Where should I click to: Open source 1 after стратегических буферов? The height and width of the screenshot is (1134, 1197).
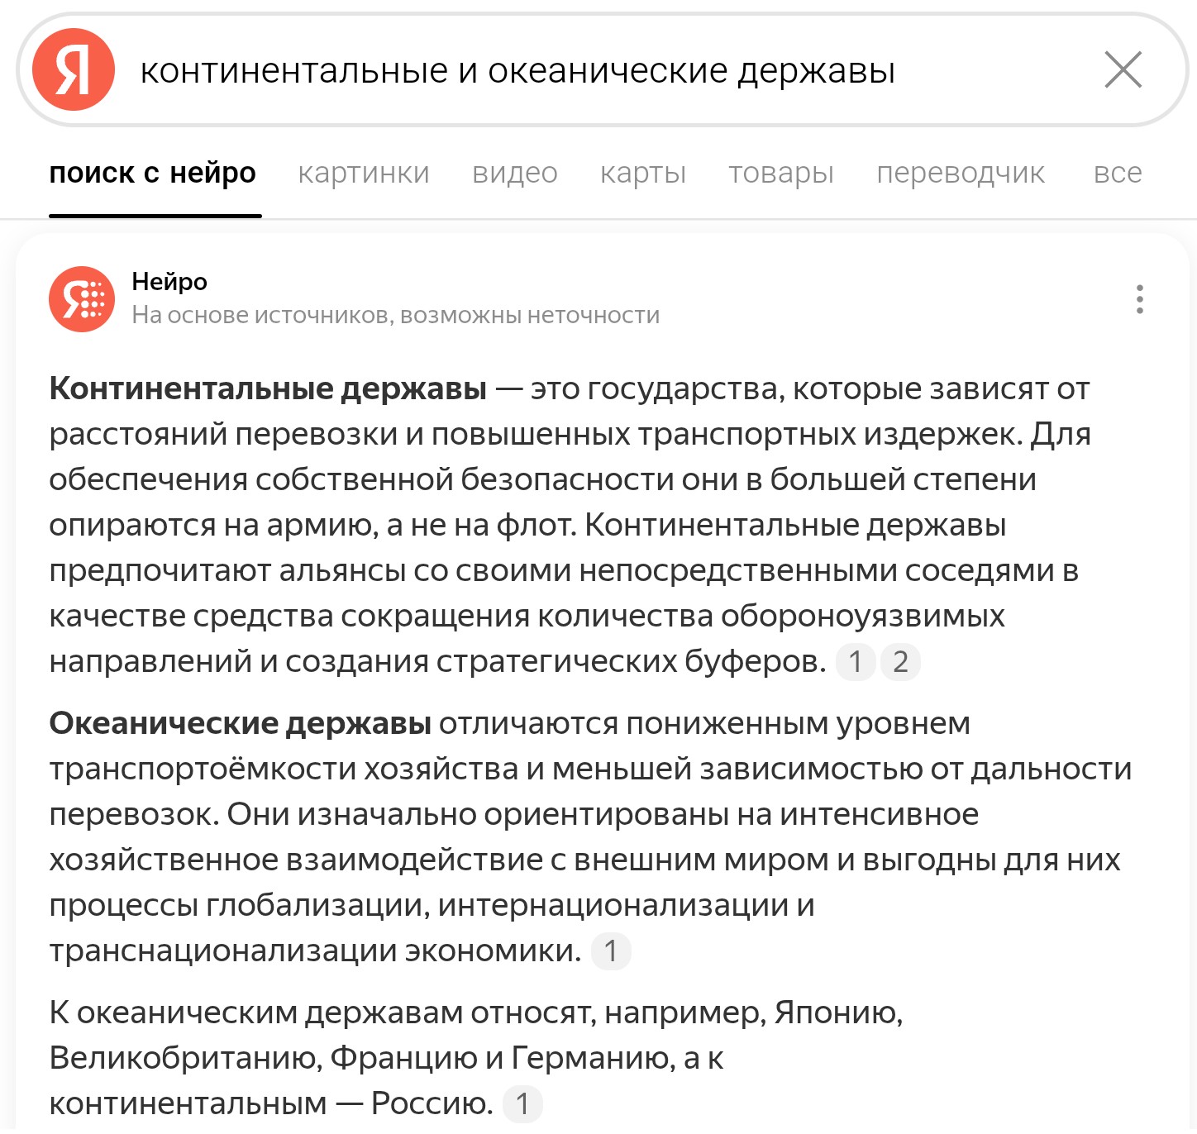coord(856,662)
